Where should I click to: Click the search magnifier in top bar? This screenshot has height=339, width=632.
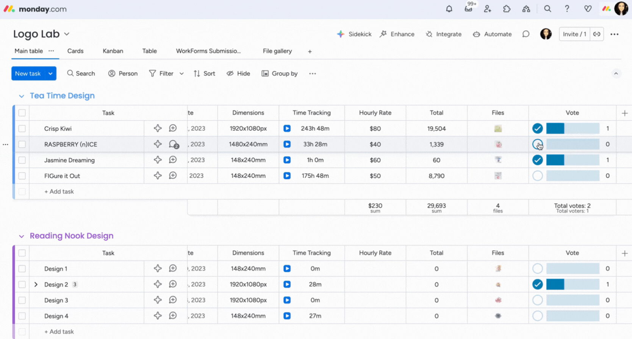[x=548, y=9]
